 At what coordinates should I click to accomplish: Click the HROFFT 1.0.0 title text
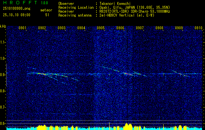(x=25, y=3)
